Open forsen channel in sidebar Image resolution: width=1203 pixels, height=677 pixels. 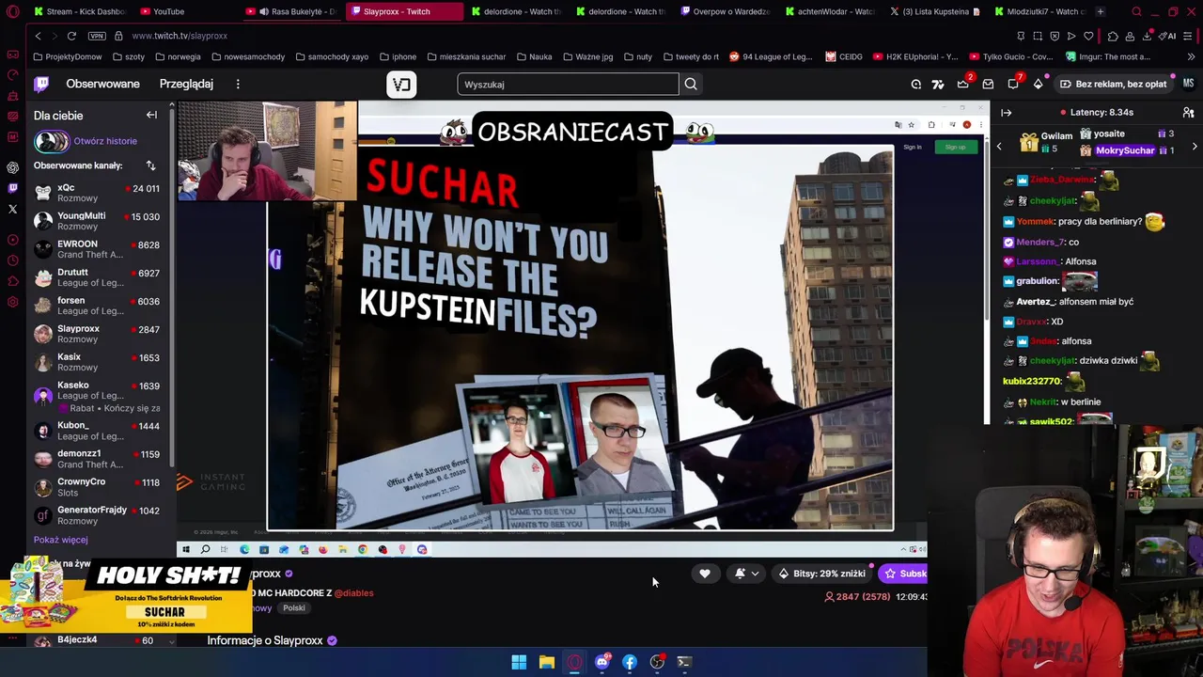(98, 306)
